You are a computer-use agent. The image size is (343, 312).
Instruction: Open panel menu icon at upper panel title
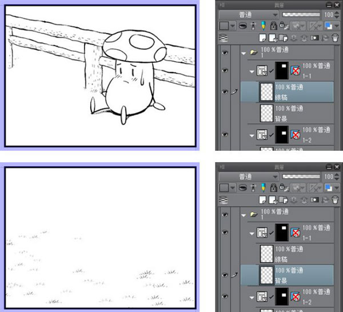pos(222,5)
